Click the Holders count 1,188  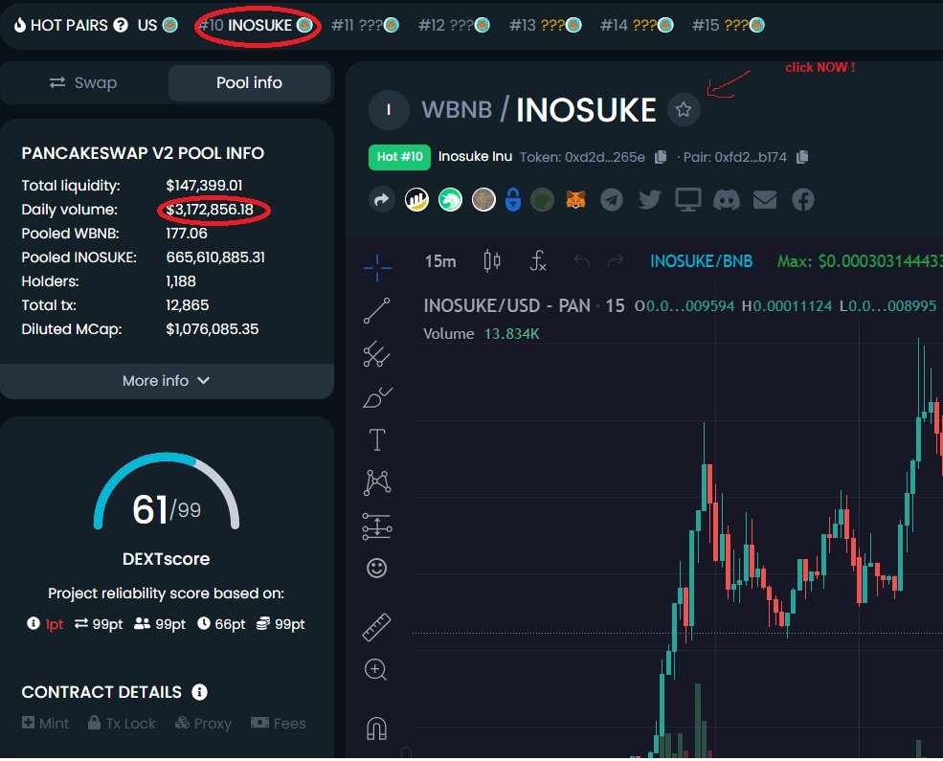pyautogui.click(x=181, y=281)
